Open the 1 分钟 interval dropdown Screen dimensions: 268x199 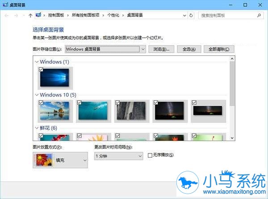tap(119, 156)
